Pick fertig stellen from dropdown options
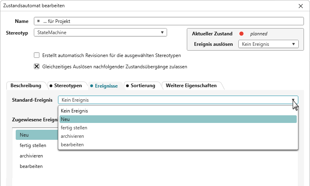The width and height of the screenshot is (310, 186). (x=74, y=128)
